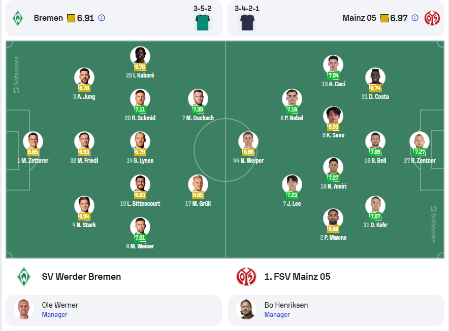Screen dimensions: 449x331
Task: Click the Mainz 05 rating info icon
Action: [414, 18]
